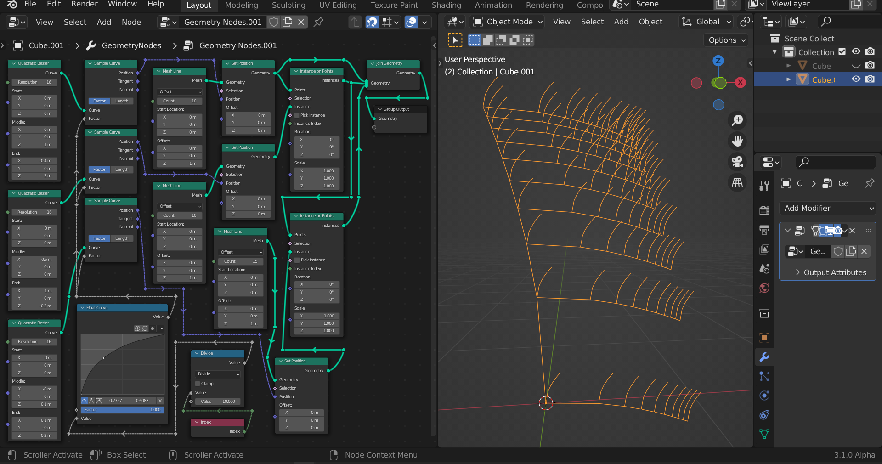Viewport: 882px width, 464px height.
Task: Select Factor mode in middle Sample Curve node
Action: 99,170
